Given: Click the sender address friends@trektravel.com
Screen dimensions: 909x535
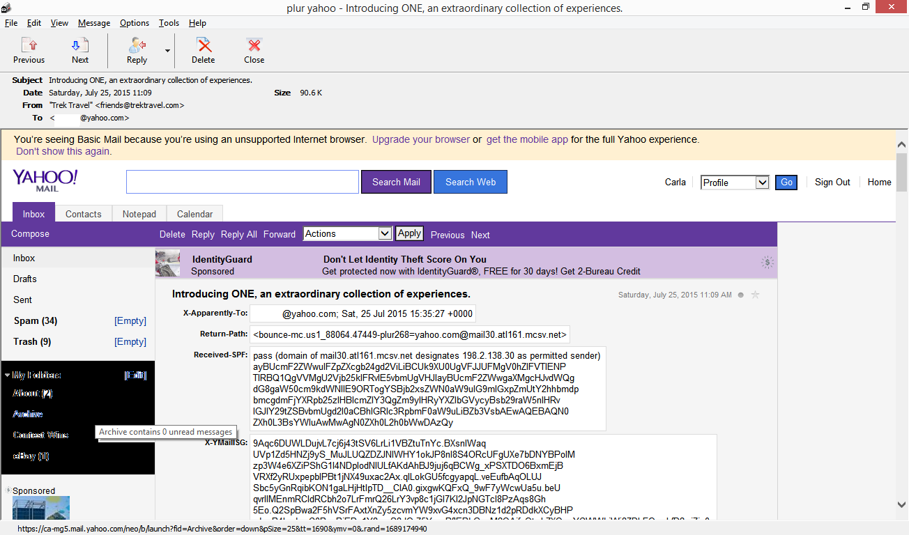Looking at the screenshot, I should coord(139,105).
